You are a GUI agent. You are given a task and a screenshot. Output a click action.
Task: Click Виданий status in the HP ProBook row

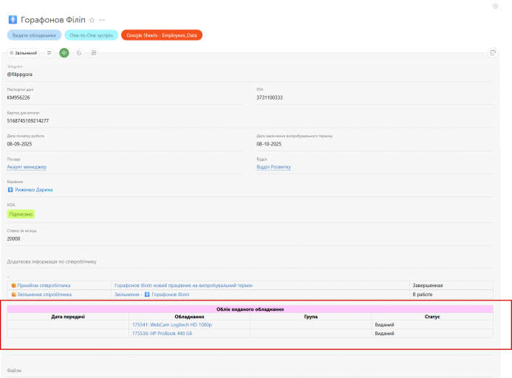pos(384,333)
